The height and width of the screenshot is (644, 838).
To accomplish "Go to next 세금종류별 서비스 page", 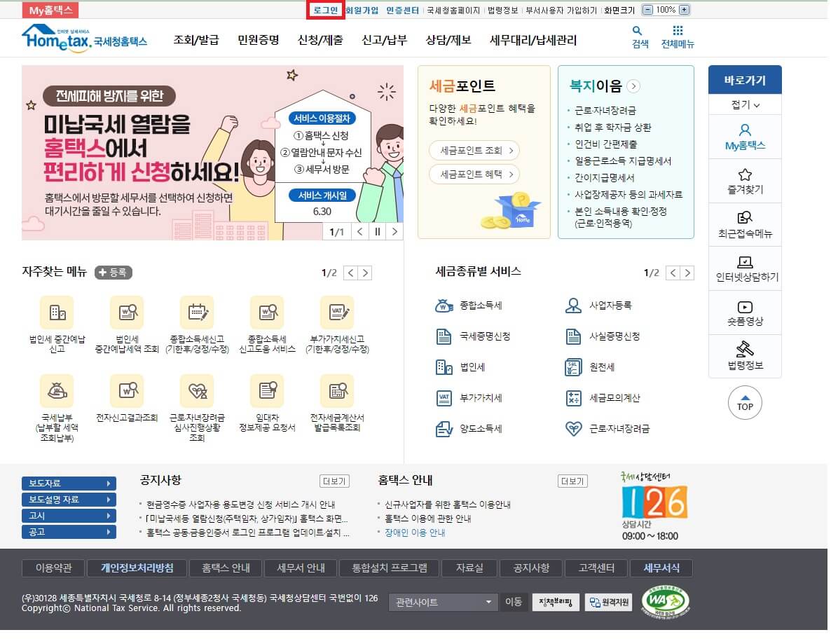I will click(687, 273).
